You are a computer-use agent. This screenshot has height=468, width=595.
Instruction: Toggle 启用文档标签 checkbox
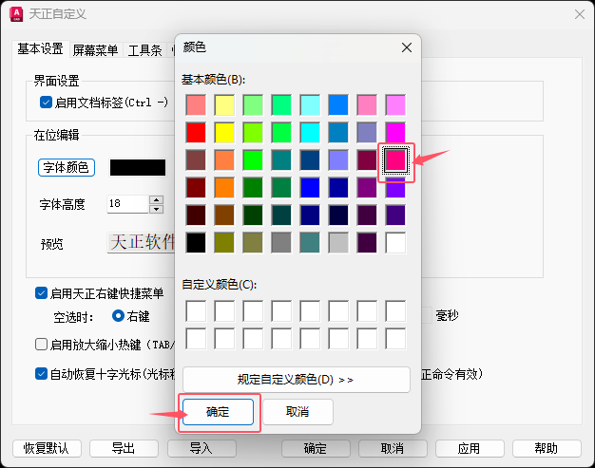click(46, 103)
